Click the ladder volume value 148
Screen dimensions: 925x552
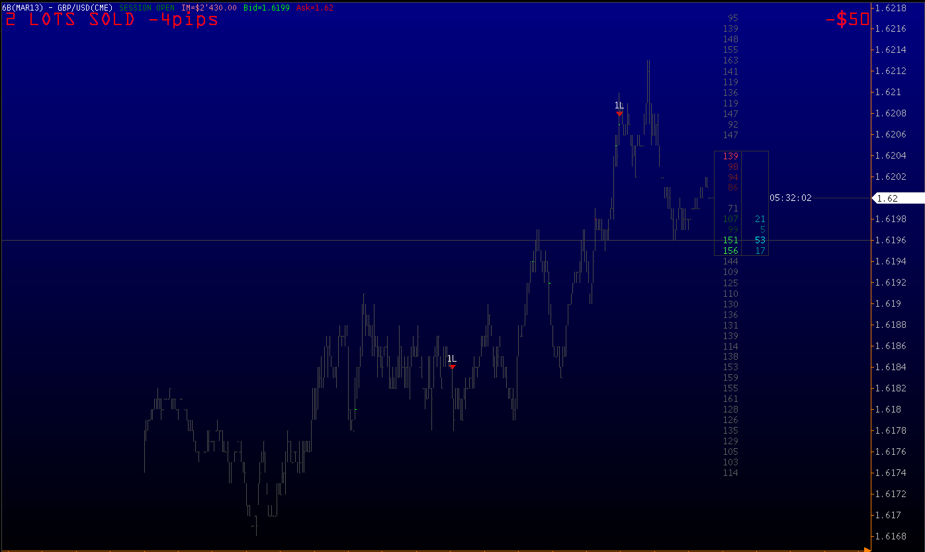(x=730, y=40)
